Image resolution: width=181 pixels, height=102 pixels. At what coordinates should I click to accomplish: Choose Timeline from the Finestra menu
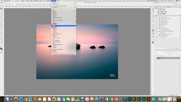[63, 46]
